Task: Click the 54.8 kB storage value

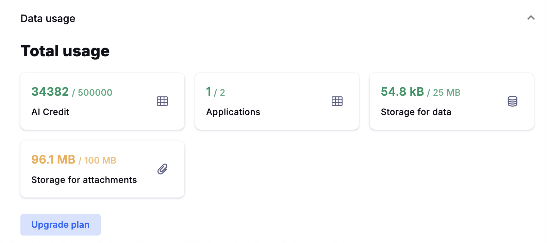Action: click(x=402, y=92)
